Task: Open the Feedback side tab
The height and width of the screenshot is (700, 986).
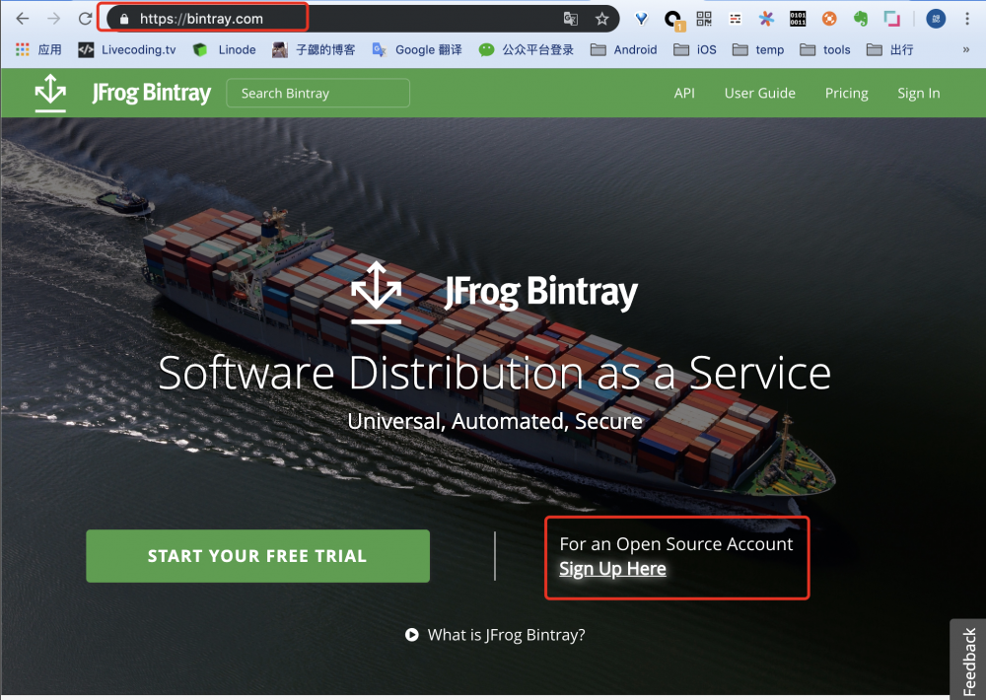Action: pos(968,661)
